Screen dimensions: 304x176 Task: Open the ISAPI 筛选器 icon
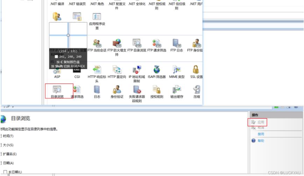click(x=157, y=69)
